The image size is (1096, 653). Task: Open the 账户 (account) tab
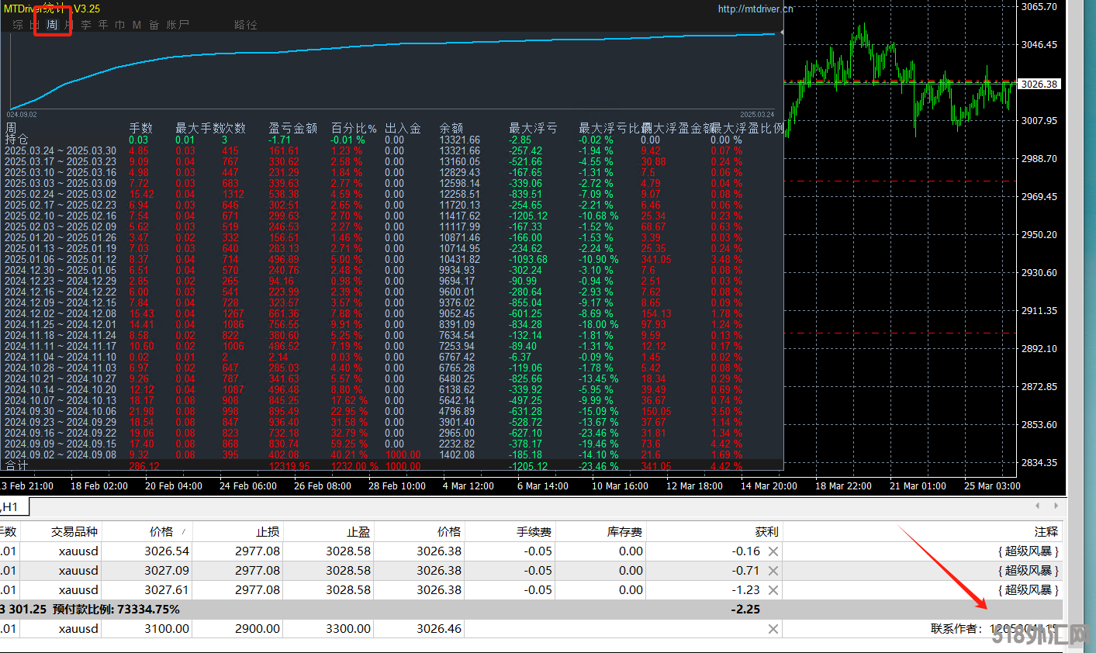pyautogui.click(x=178, y=25)
